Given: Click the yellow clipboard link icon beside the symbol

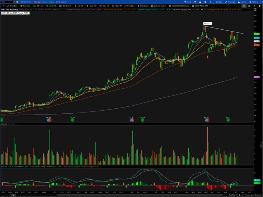Looking at the screenshot, I should 17,2.
